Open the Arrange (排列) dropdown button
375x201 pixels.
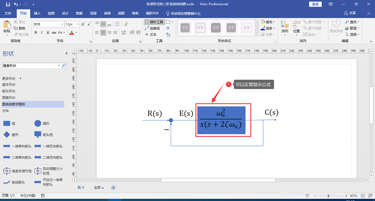tap(285, 28)
